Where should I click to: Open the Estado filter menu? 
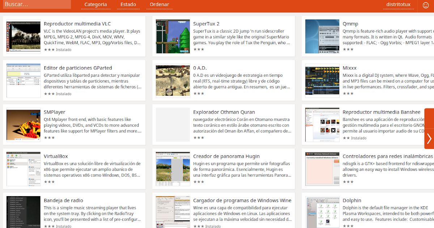coord(128,4)
